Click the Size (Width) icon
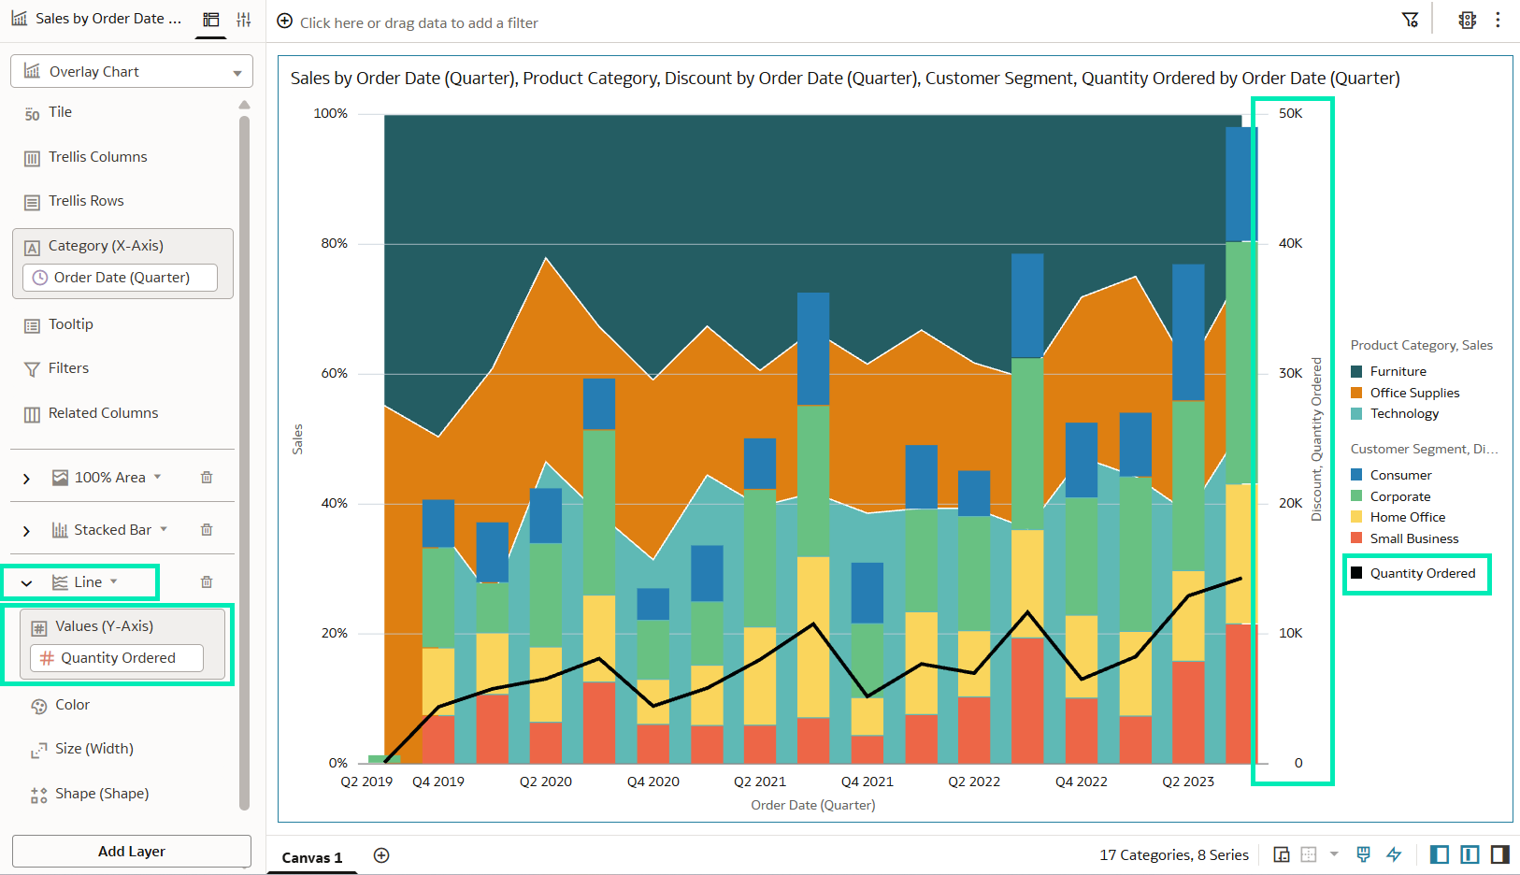The height and width of the screenshot is (875, 1520). (39, 750)
